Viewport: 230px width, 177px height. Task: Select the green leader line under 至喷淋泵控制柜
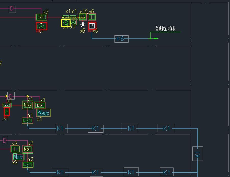pos(165,32)
